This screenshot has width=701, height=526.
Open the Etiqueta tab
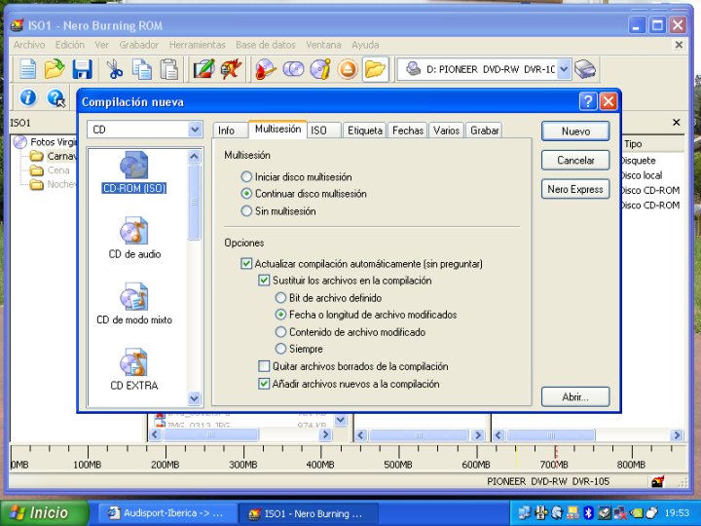coord(364,131)
